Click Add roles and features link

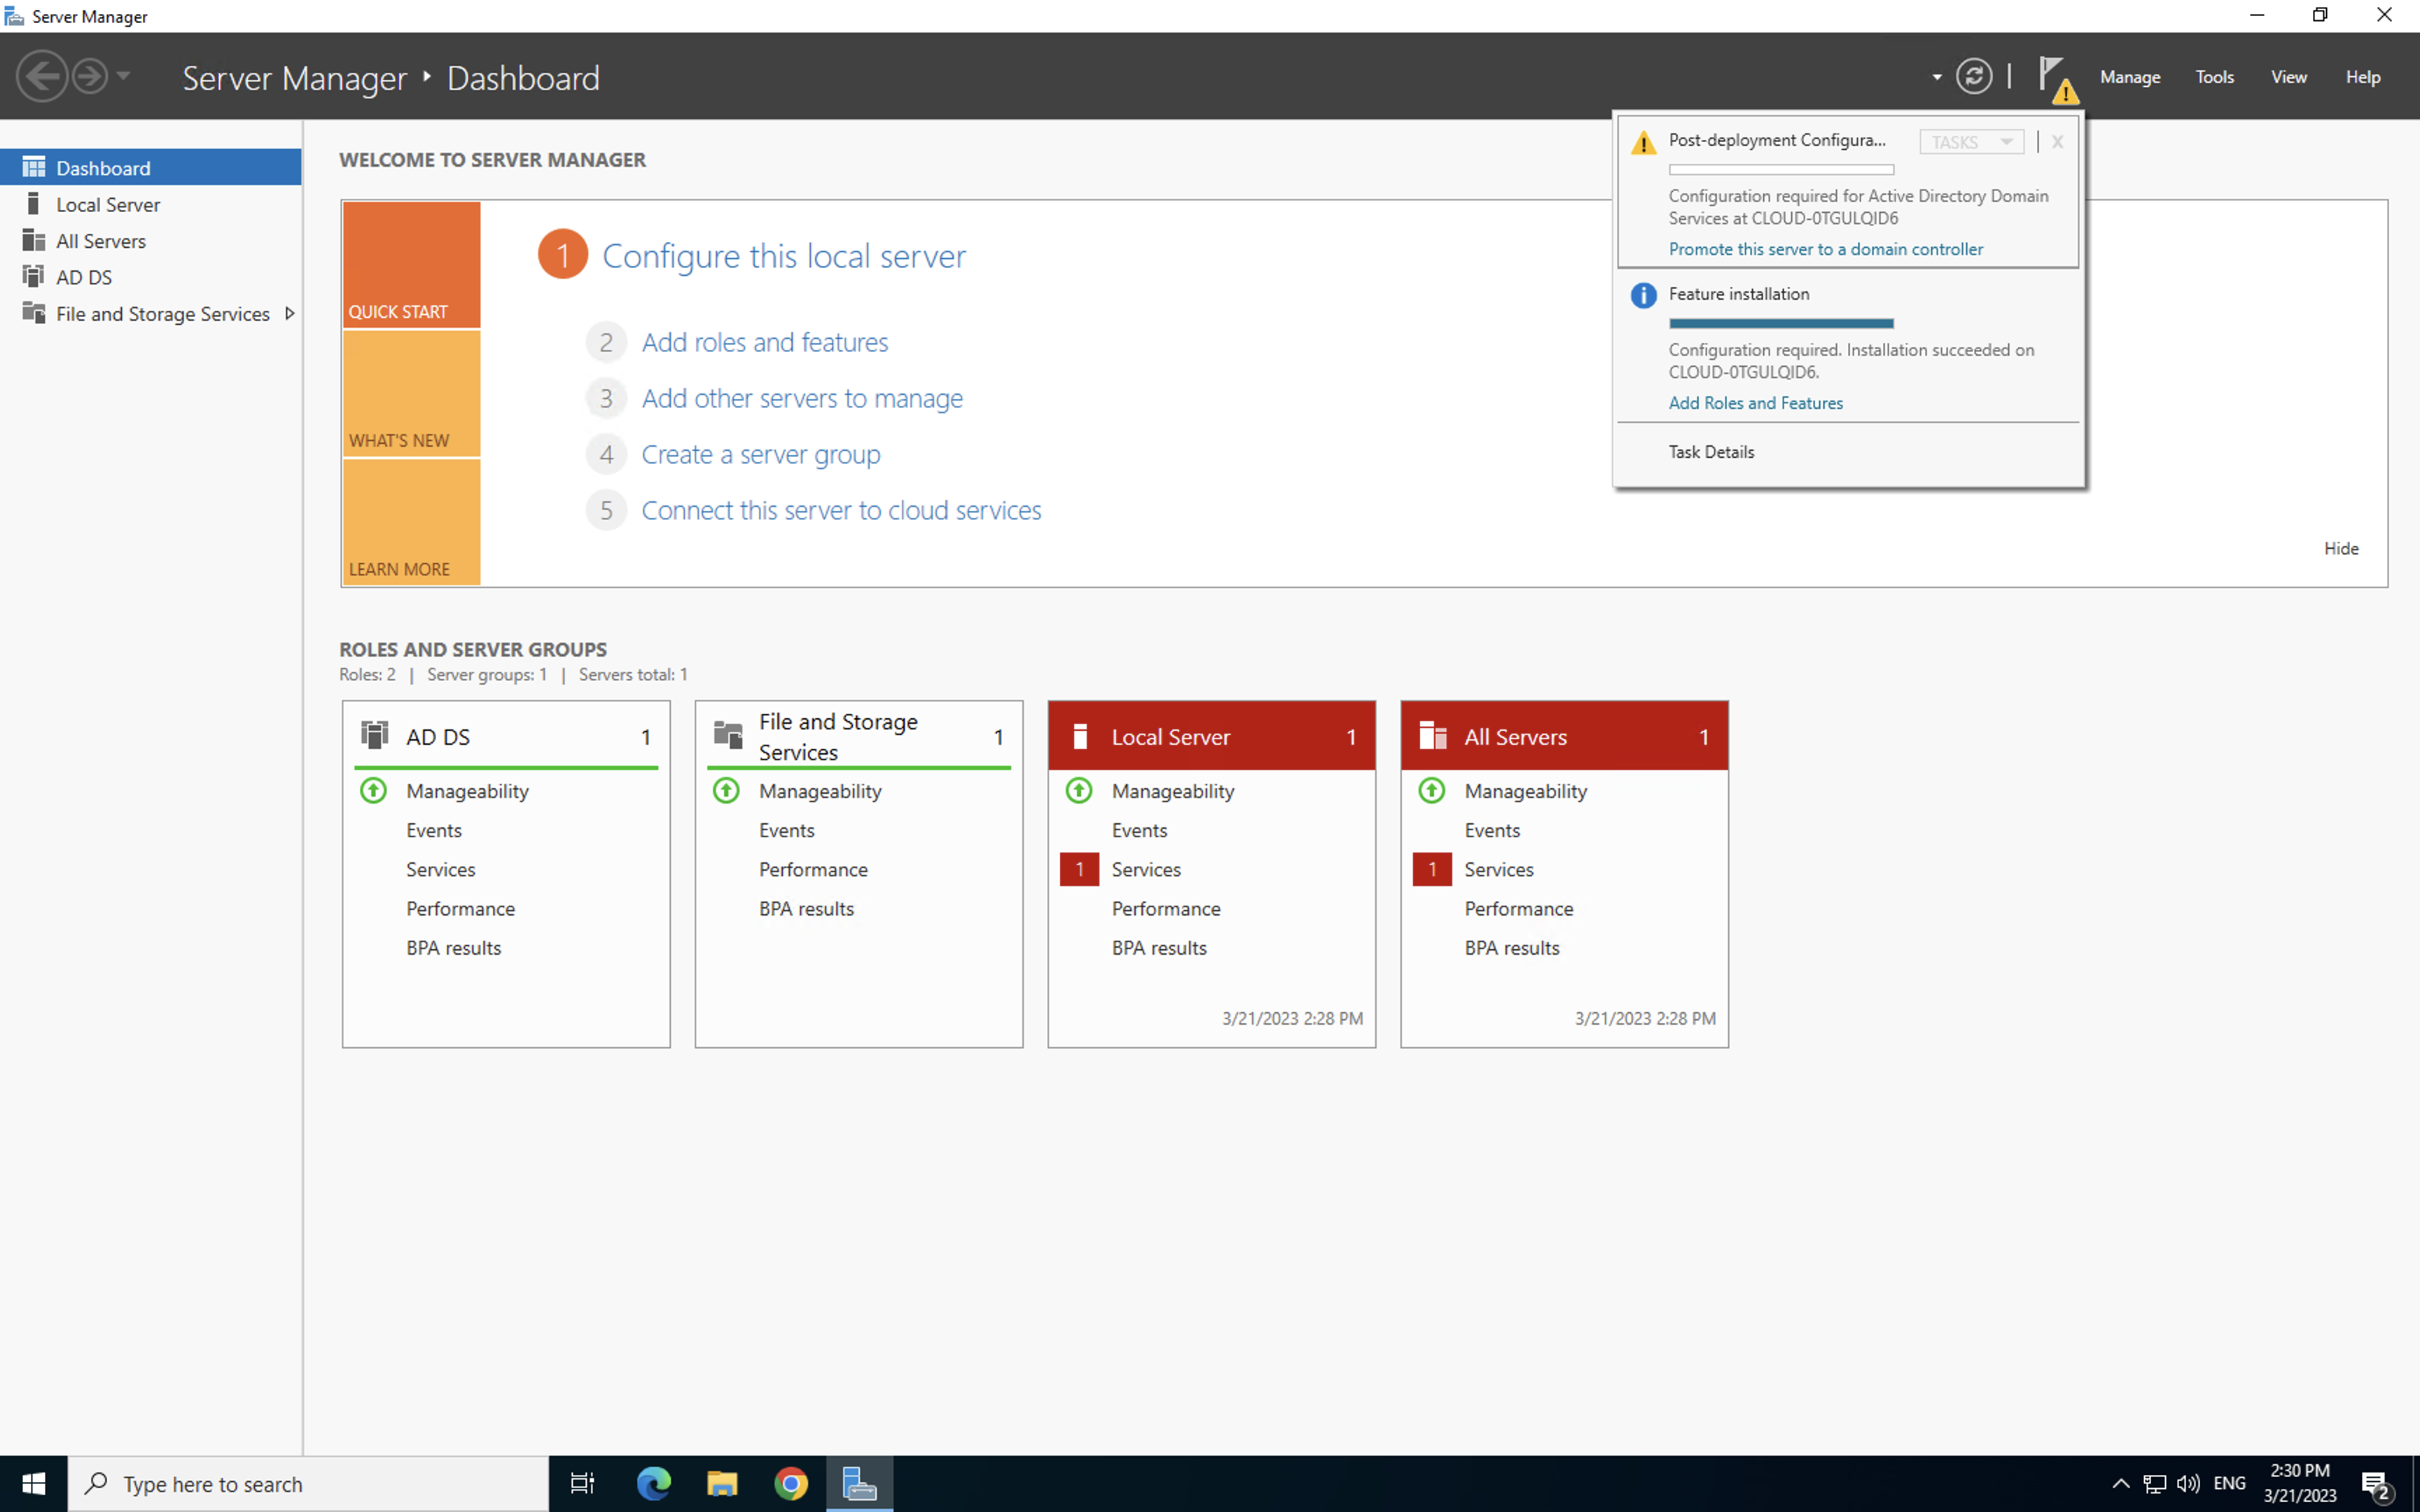(x=764, y=342)
